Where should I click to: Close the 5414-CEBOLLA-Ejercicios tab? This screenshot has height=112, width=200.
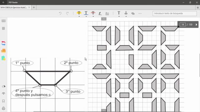(x=29, y=7)
